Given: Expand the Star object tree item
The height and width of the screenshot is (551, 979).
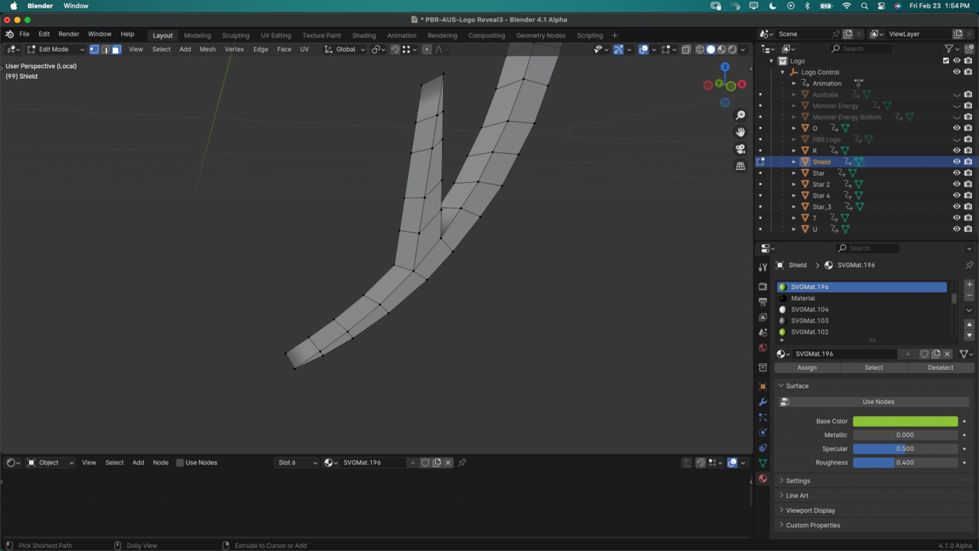Looking at the screenshot, I should 794,173.
